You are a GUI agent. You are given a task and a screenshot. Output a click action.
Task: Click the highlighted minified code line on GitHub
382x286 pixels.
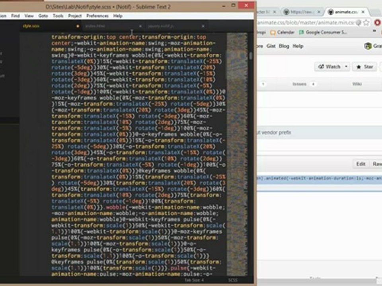click(320, 178)
